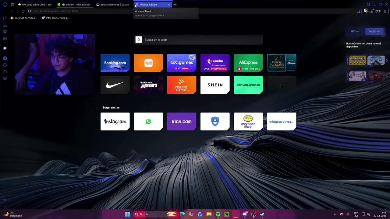
Task: Open the Temu speed dial tile
Action: pyautogui.click(x=148, y=63)
